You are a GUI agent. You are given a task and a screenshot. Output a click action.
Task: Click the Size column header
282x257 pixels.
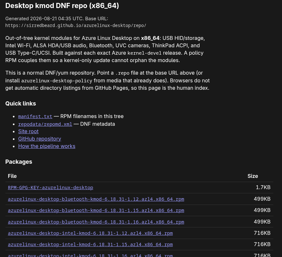253,176
